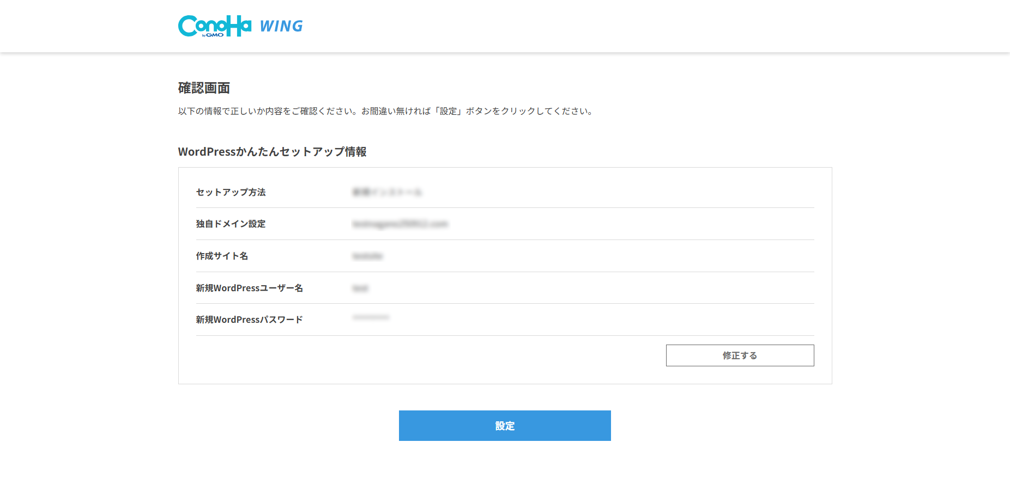The height and width of the screenshot is (485, 1010).
Task: Click the WordPressかんたんセットアップ情報 section heading
Action: (272, 152)
